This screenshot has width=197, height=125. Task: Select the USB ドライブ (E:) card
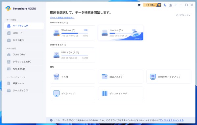tap(72, 55)
